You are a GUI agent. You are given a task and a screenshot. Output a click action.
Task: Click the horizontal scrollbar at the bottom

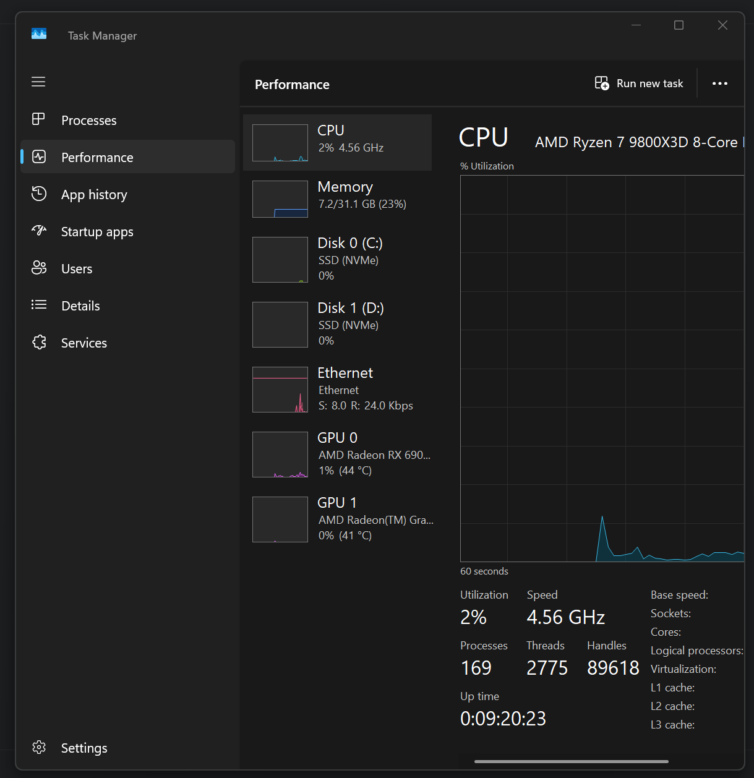coord(572,761)
